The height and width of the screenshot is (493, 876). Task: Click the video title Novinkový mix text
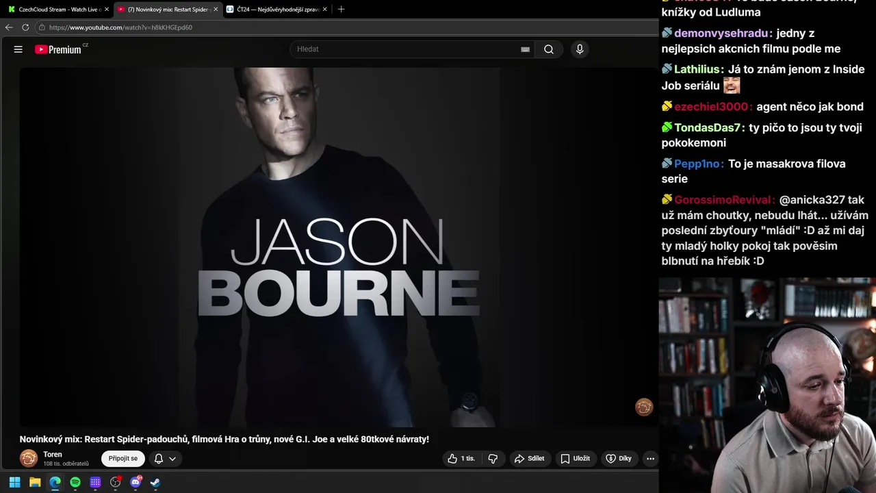tap(224, 439)
